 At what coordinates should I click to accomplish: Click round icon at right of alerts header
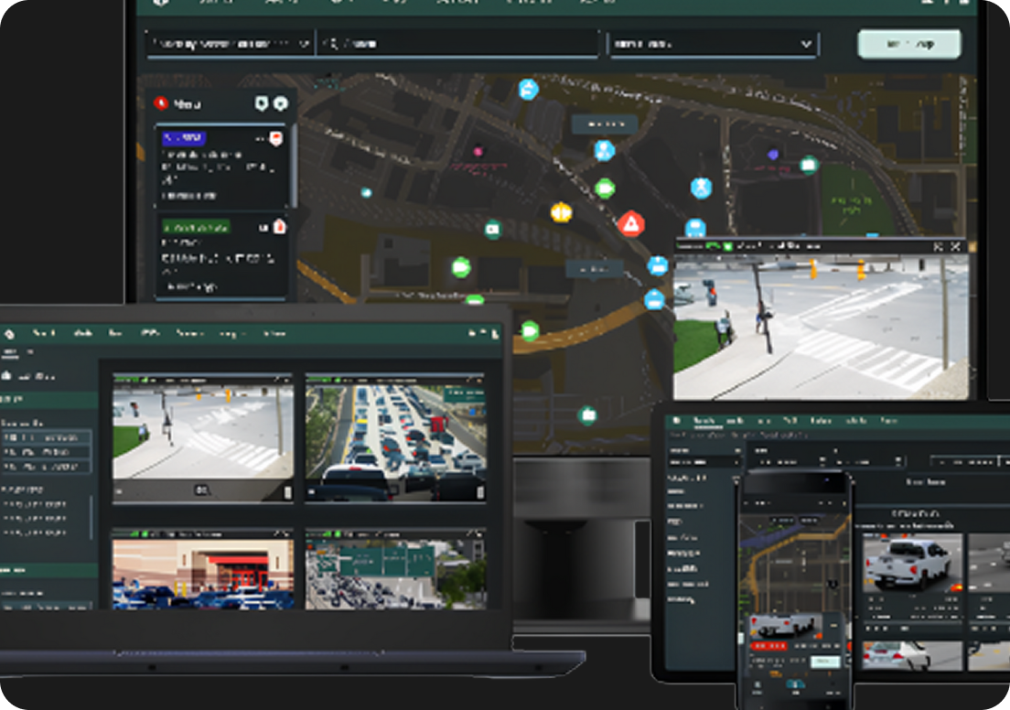click(280, 103)
